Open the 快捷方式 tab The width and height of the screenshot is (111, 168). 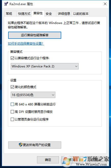[24, 14]
